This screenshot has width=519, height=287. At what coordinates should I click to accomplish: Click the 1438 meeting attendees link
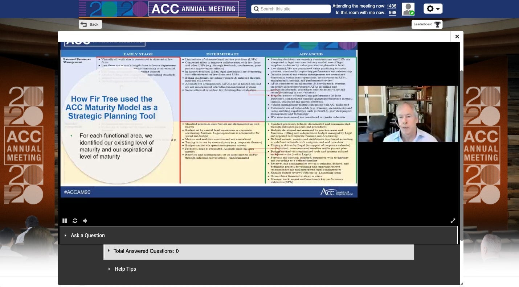(x=391, y=6)
